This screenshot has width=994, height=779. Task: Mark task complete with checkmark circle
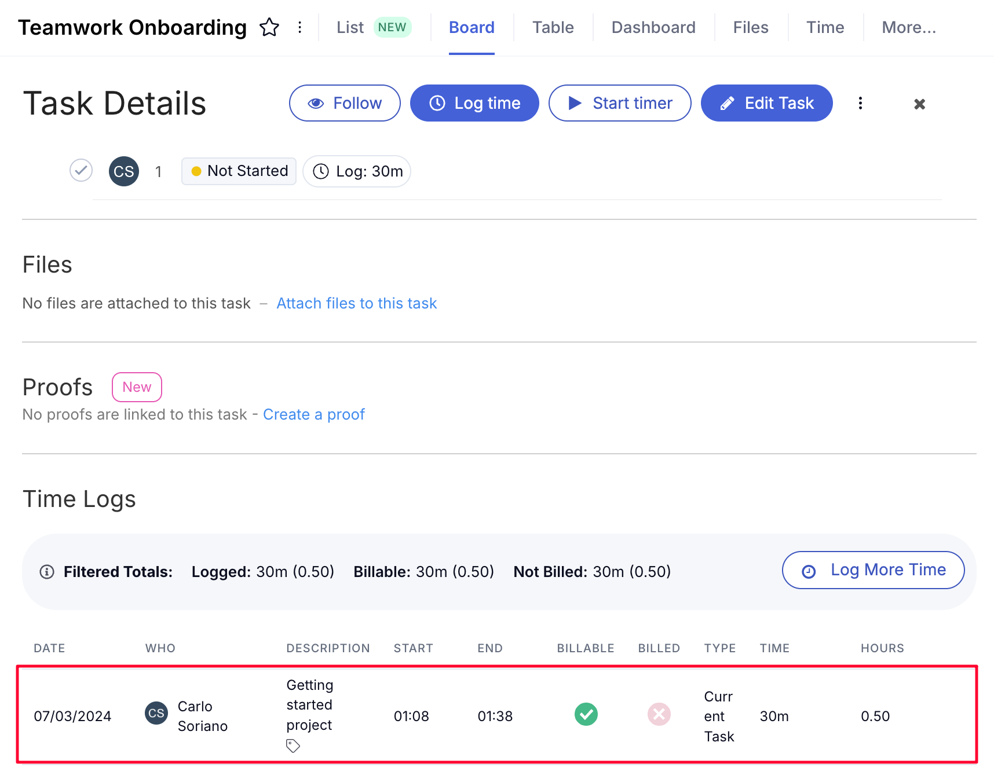click(x=81, y=170)
